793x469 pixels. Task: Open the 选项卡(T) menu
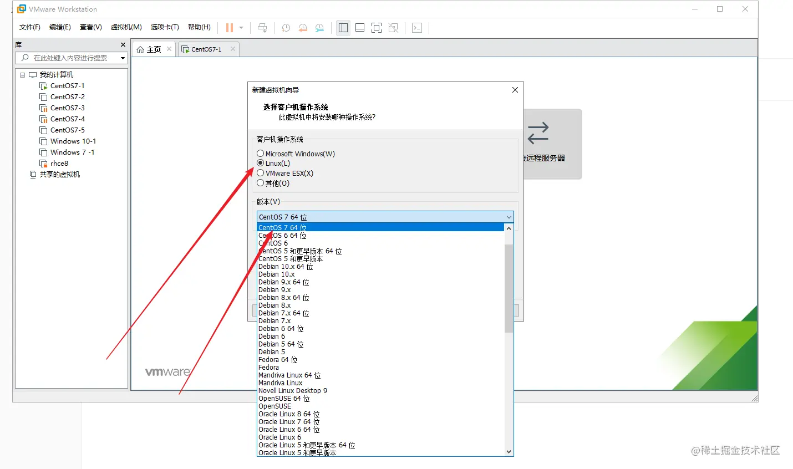165,27
